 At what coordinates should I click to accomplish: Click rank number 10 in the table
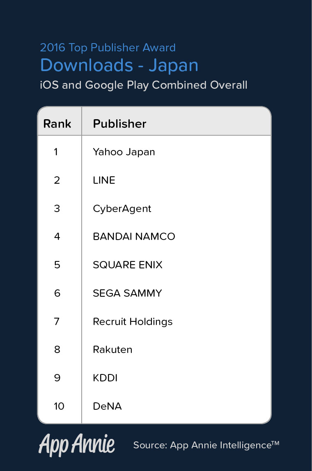point(59,406)
